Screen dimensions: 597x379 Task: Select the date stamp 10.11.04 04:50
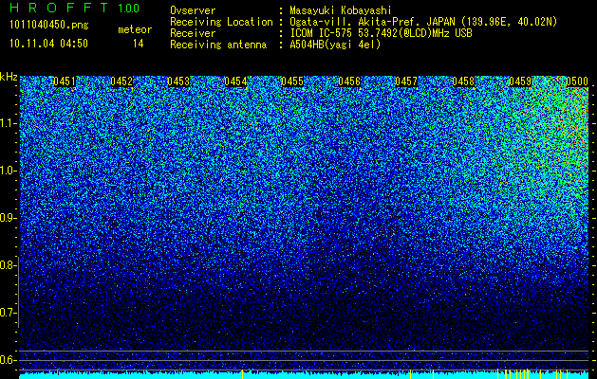pyautogui.click(x=48, y=44)
